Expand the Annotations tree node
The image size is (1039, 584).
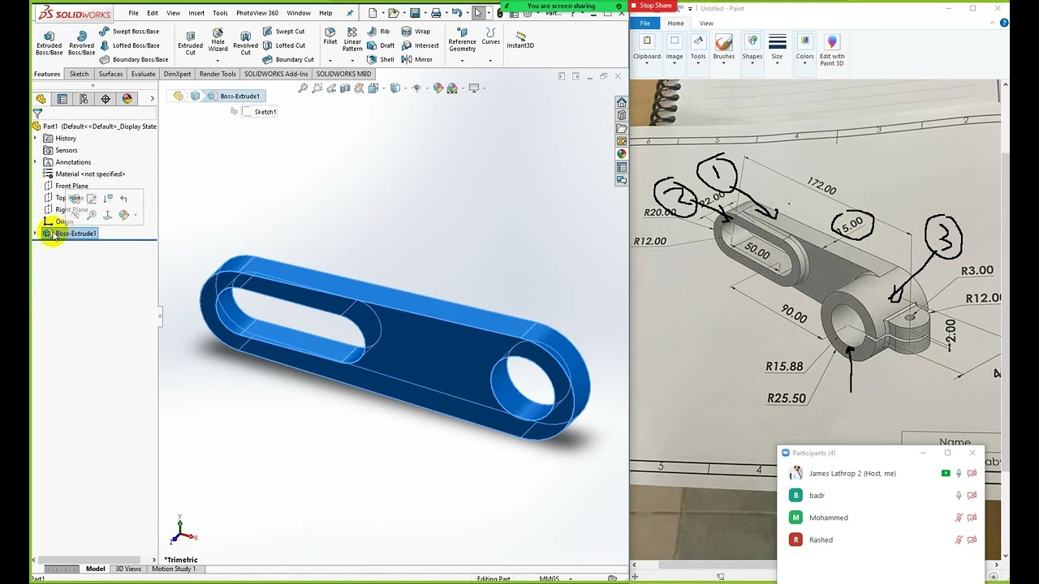36,161
